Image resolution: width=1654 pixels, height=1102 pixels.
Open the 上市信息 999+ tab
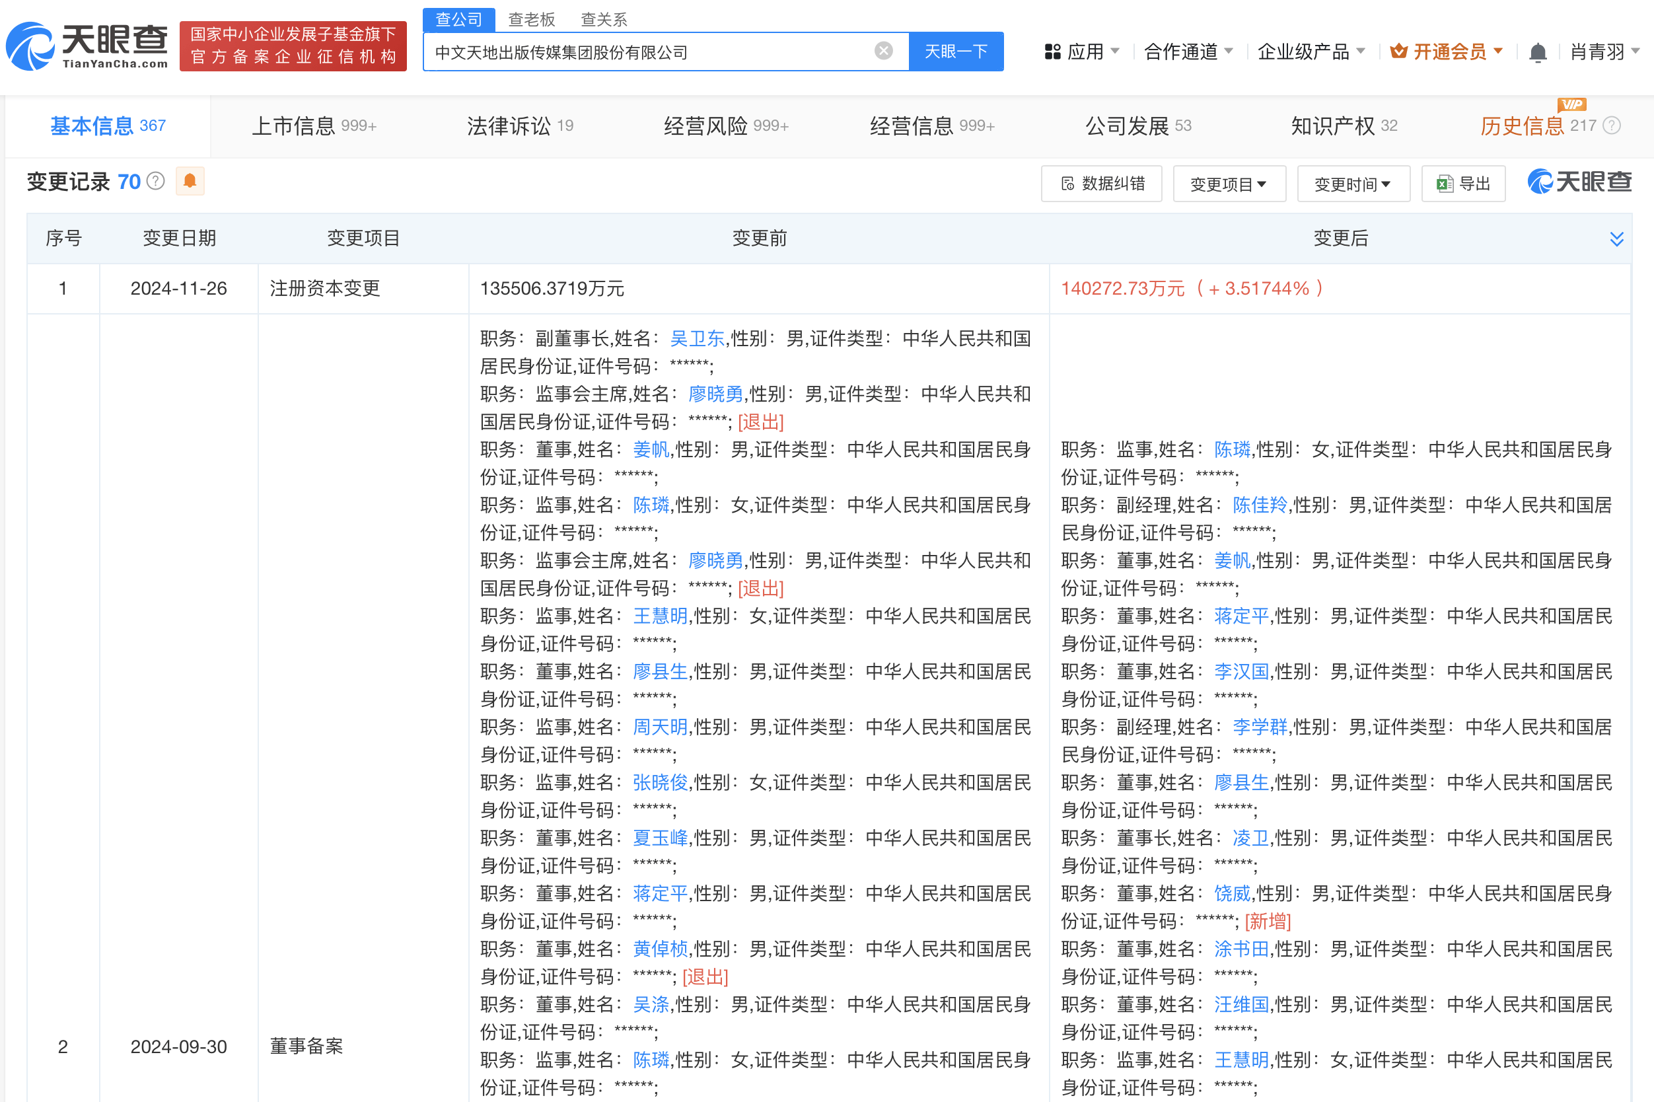point(314,126)
